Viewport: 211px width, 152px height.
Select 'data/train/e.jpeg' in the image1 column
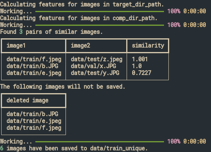(34, 73)
